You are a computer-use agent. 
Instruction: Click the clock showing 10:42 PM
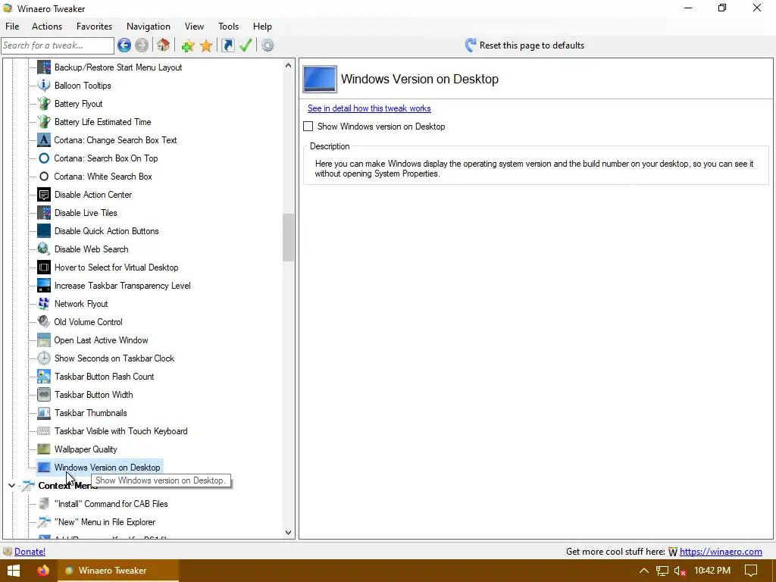point(712,571)
